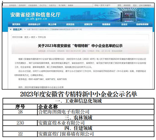Screen dimensions: 156x140
Task: Click the 四、住建领域 section row
Action: coord(79,128)
